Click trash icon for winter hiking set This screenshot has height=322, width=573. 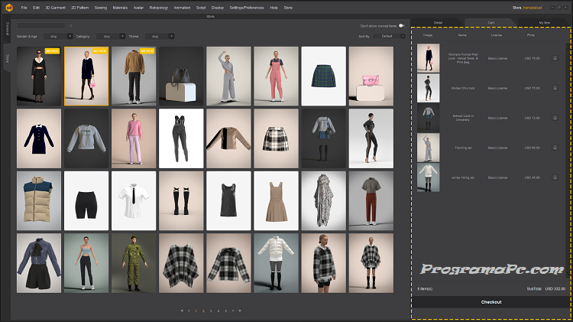555,177
